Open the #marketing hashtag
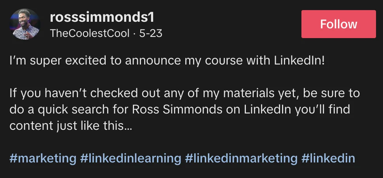This screenshot has height=178, width=383. (43, 159)
